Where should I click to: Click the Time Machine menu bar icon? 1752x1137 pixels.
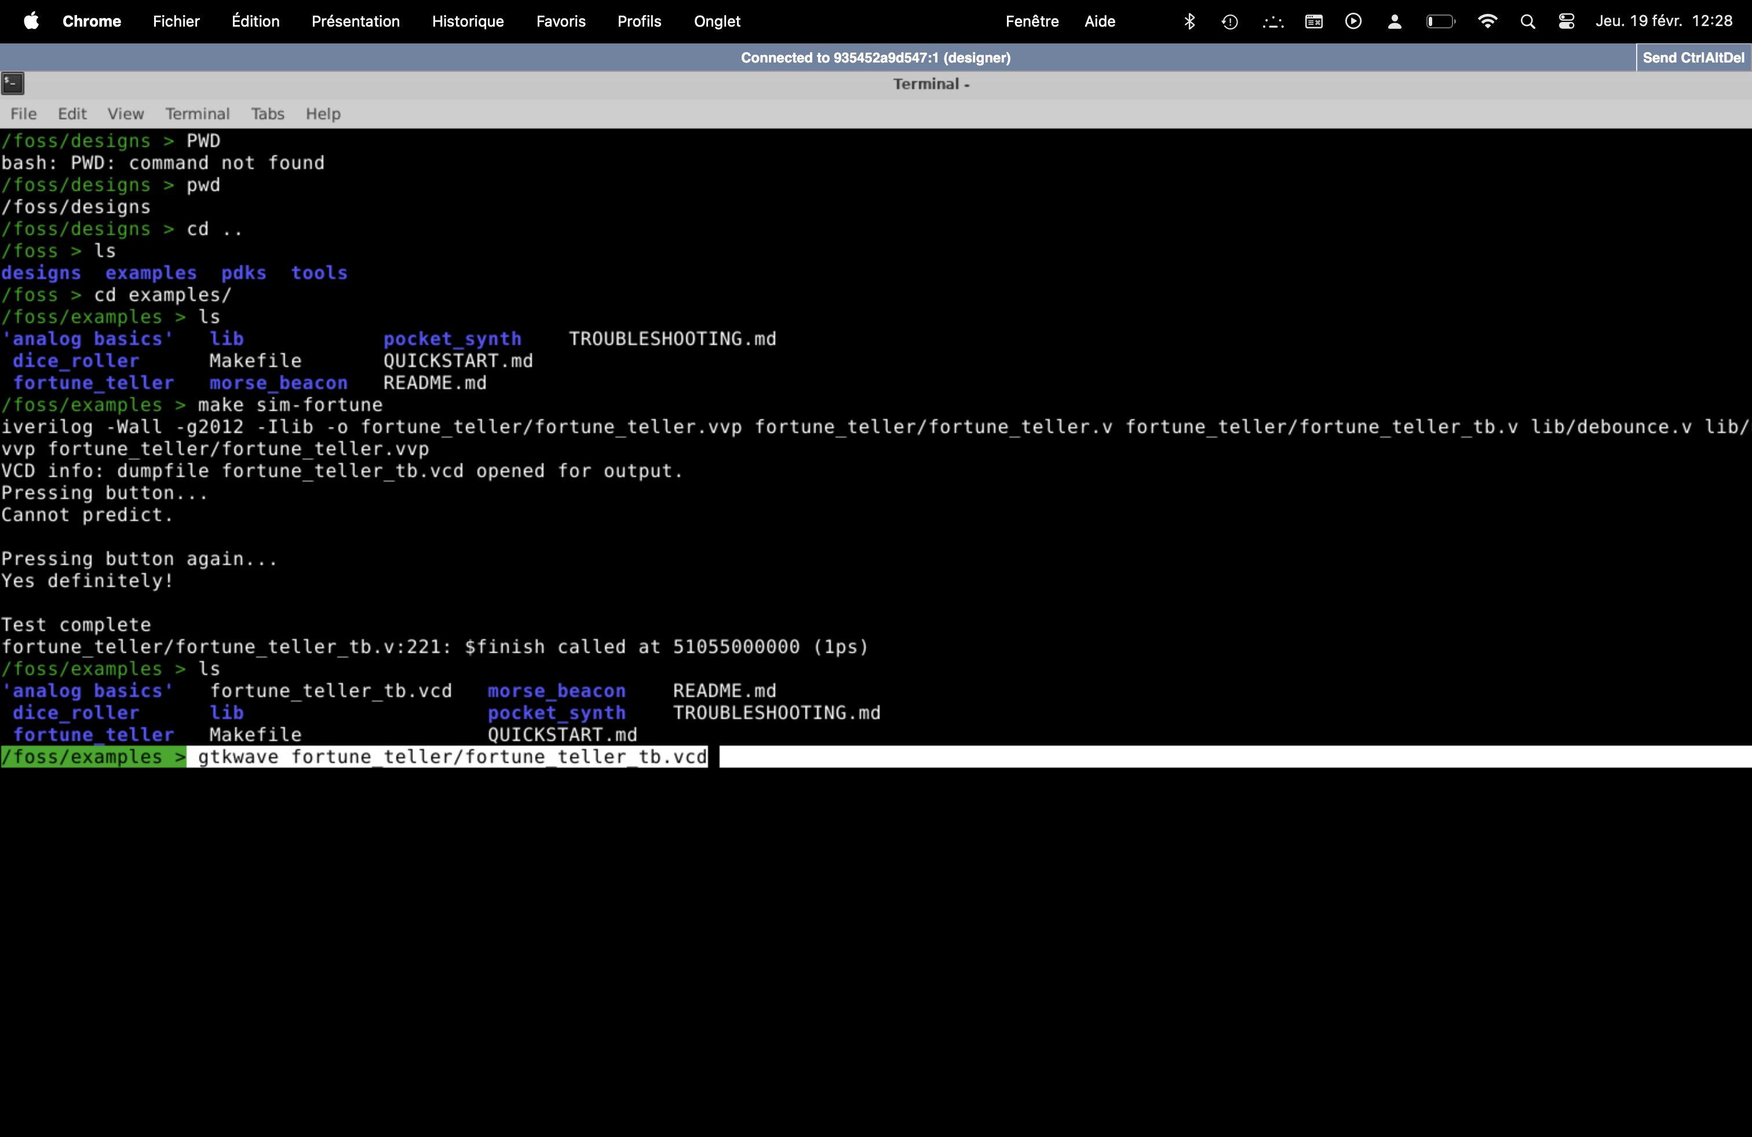click(1229, 21)
